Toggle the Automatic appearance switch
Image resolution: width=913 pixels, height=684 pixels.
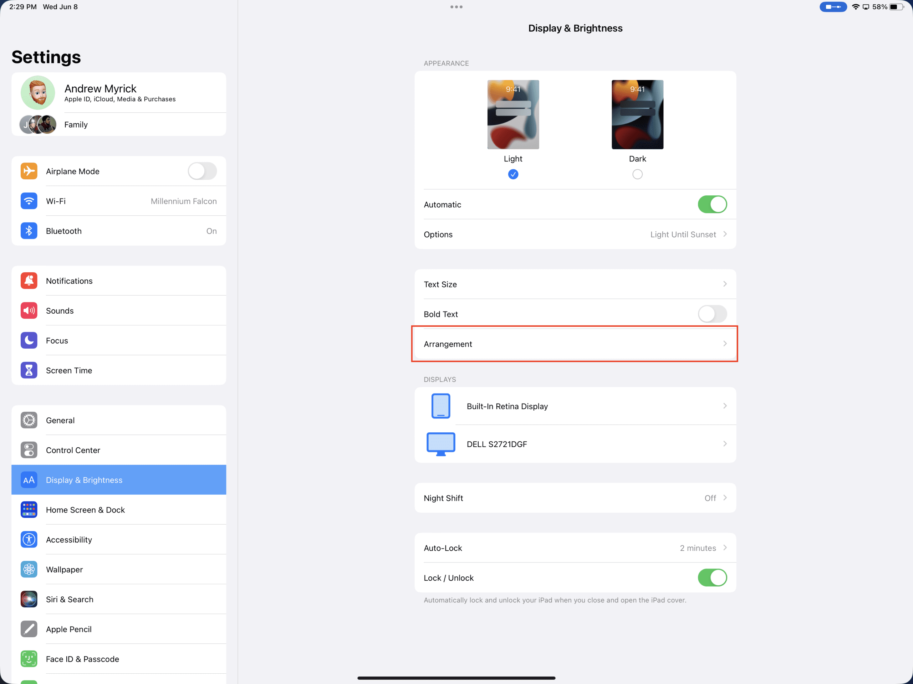click(713, 205)
